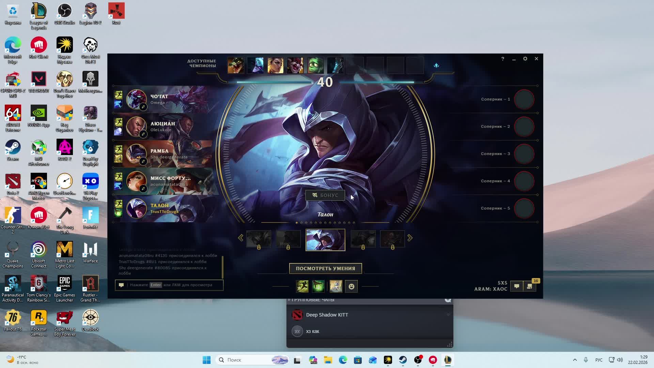Open the emote selection smiley icon

(x=351, y=287)
